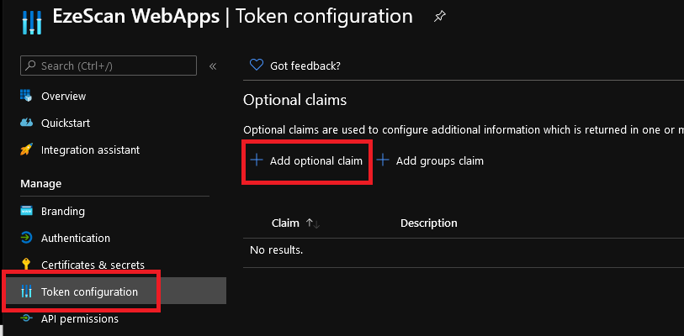Sort the table by the Claim column

pos(286,223)
